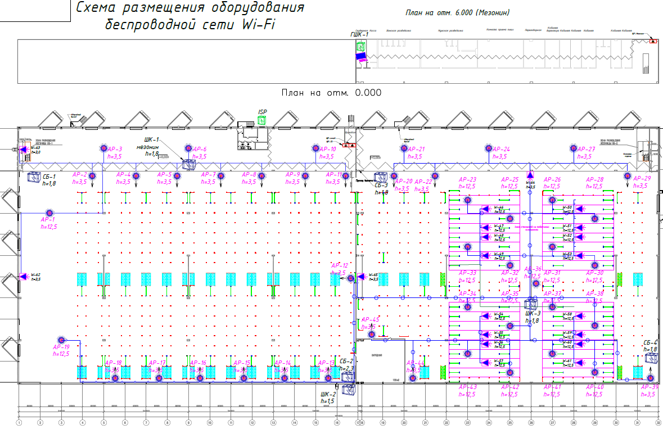The width and height of the screenshot is (663, 429).
Task: Click the AP-29 access point marker
Action: pos(627,176)
